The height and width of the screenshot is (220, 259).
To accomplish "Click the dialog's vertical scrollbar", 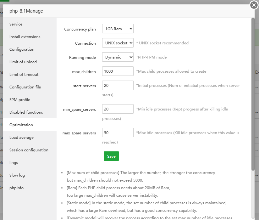I will point(253,94).
